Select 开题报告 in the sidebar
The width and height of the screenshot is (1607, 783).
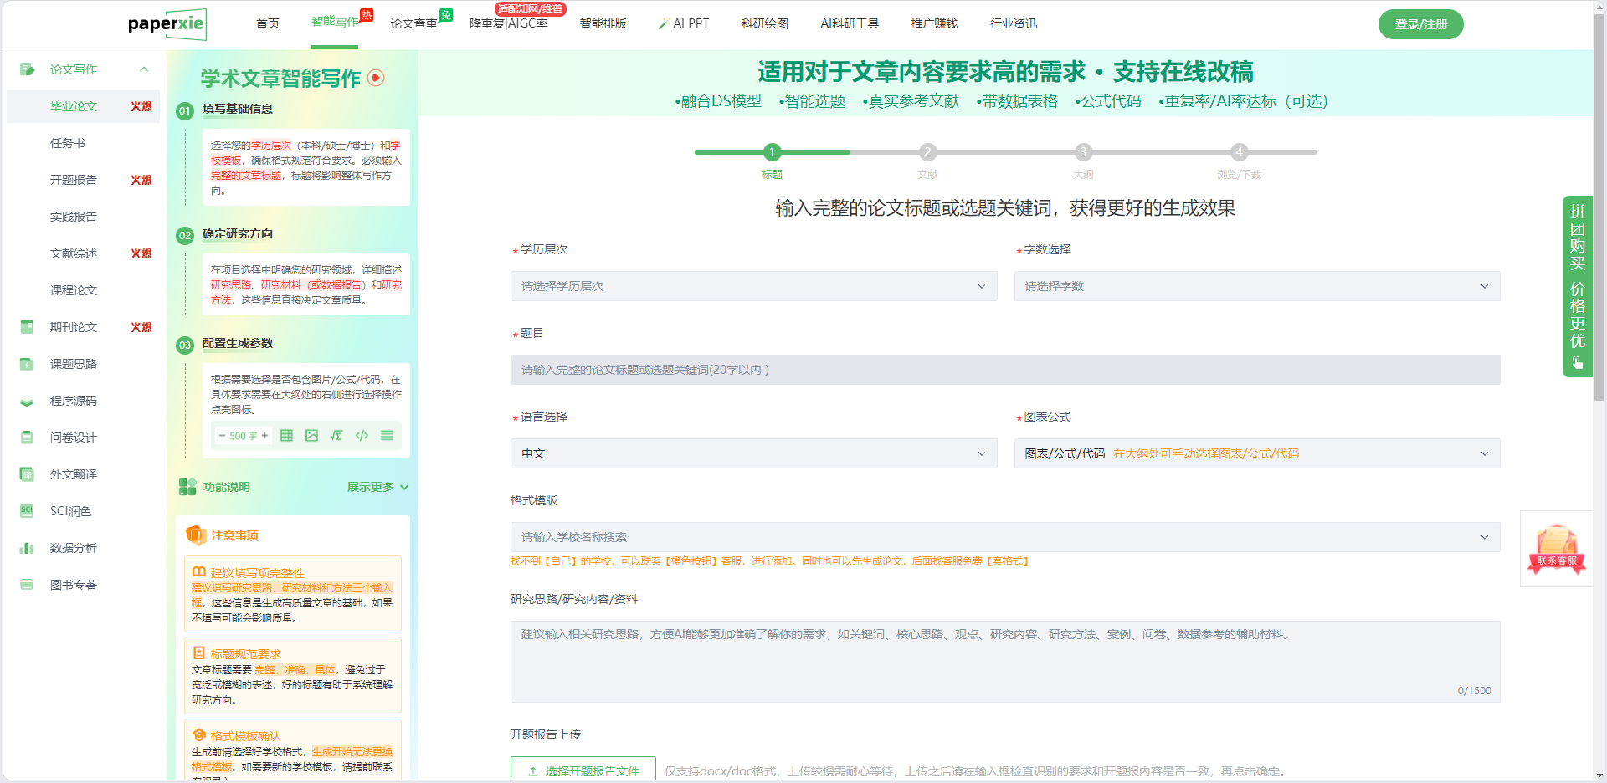(74, 180)
